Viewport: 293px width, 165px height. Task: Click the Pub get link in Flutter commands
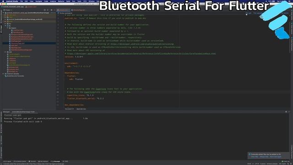pos(248,13)
